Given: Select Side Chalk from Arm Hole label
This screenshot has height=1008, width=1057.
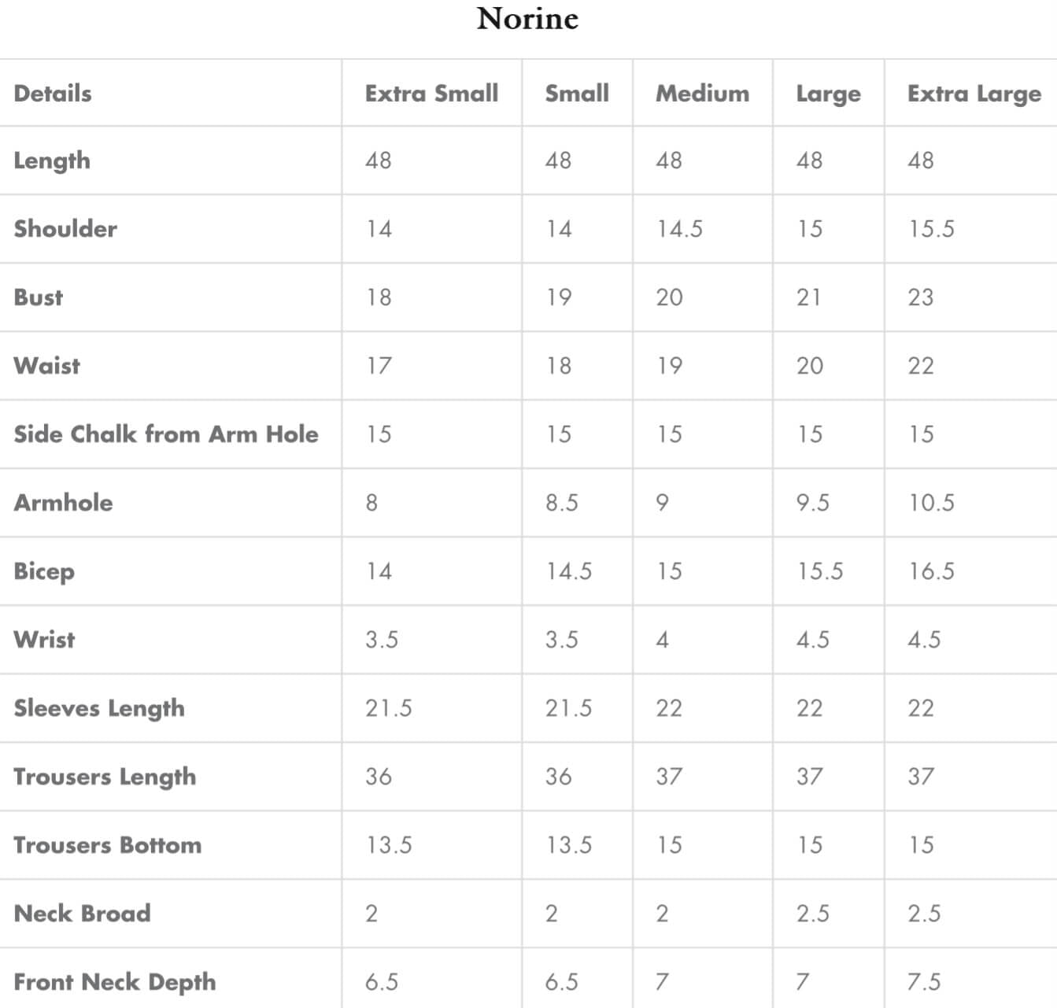Looking at the screenshot, I should click(166, 434).
